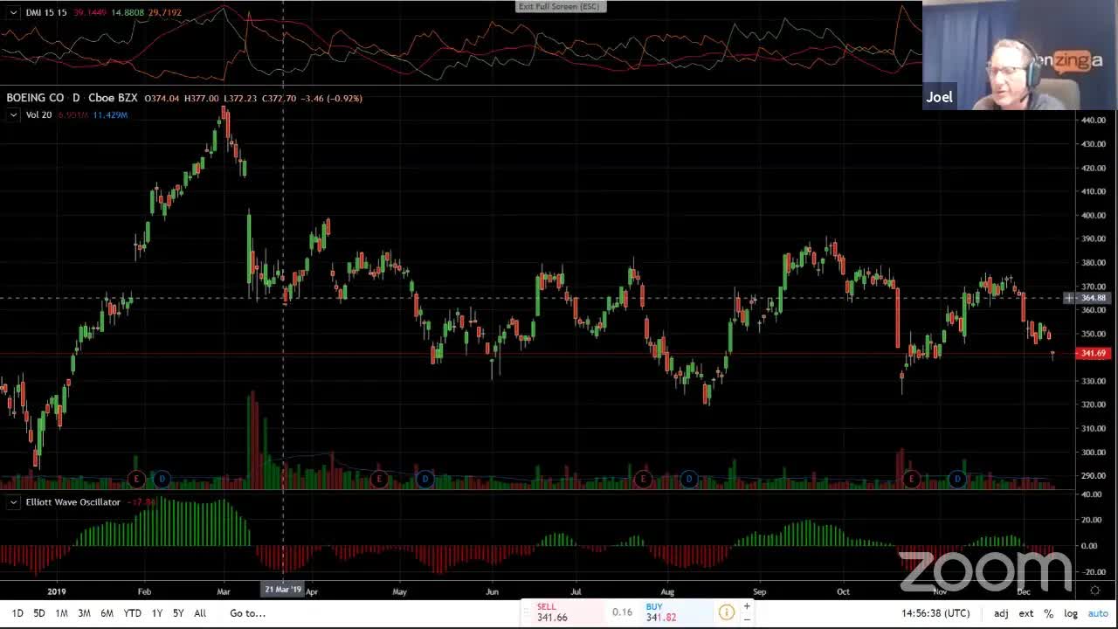Toggle adj dividend adjustment
1118x629 pixels.
1001,613
